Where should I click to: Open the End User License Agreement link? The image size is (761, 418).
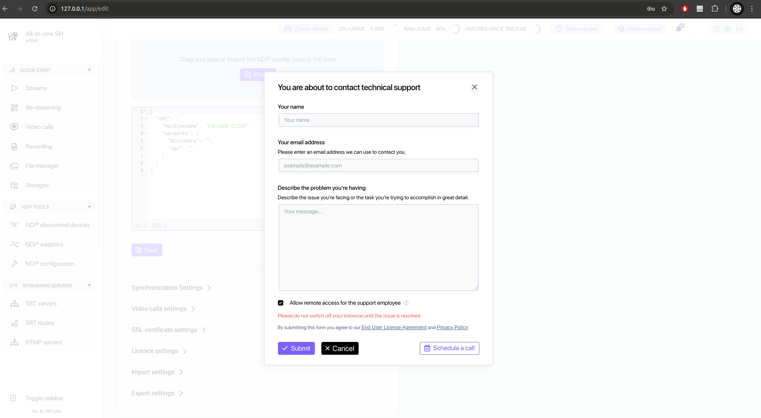(394, 327)
